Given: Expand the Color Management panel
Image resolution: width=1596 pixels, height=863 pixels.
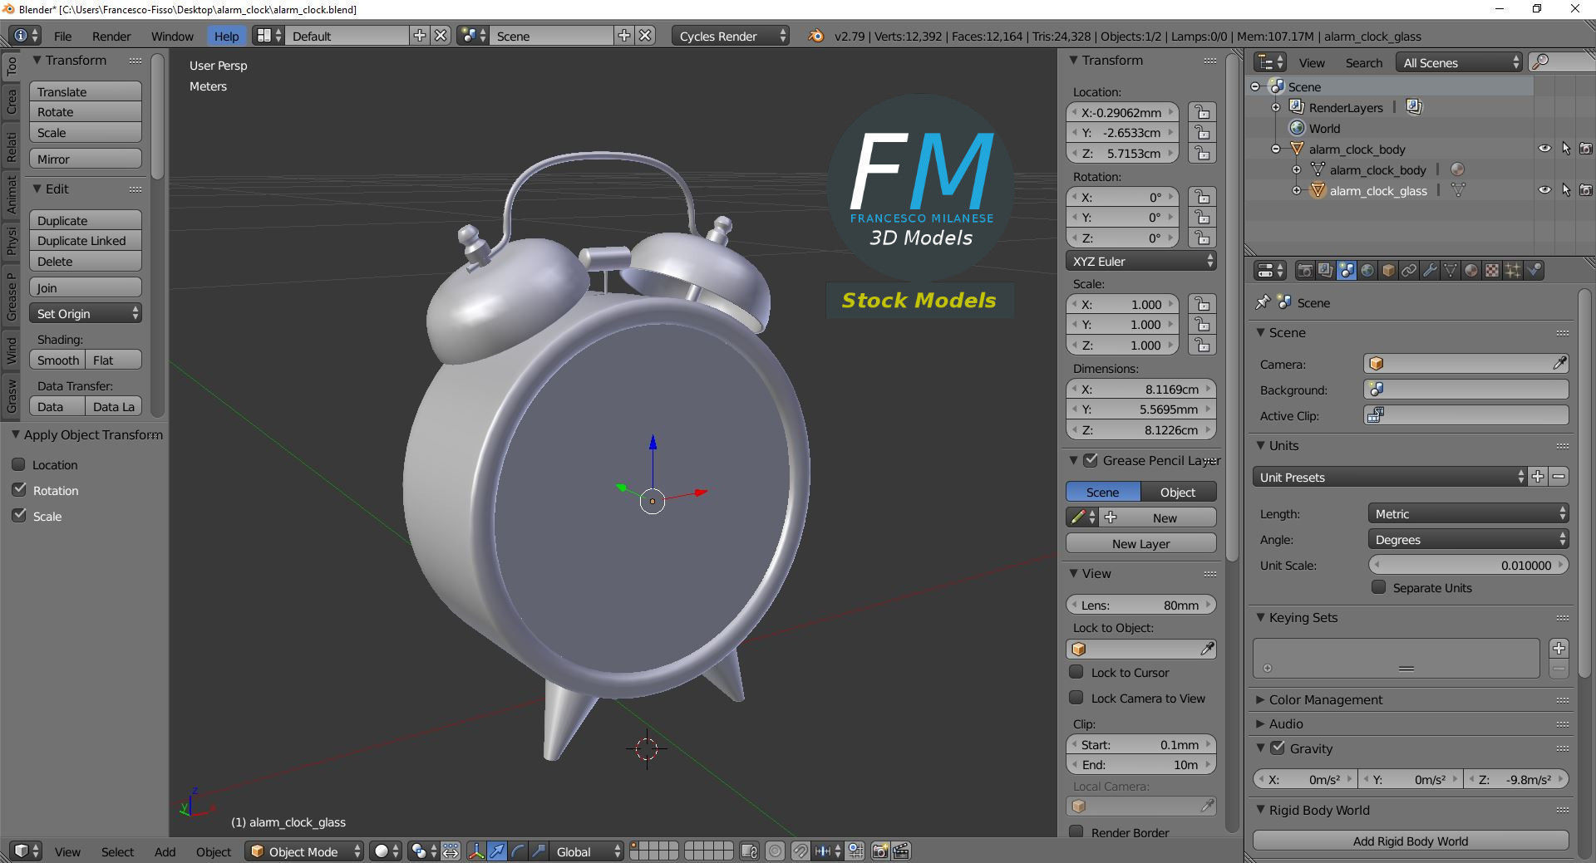Looking at the screenshot, I should [1325, 699].
